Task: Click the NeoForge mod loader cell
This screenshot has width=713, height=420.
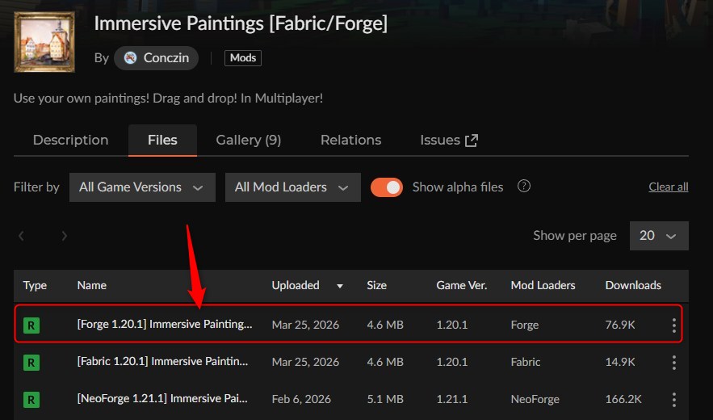Action: [535, 400]
